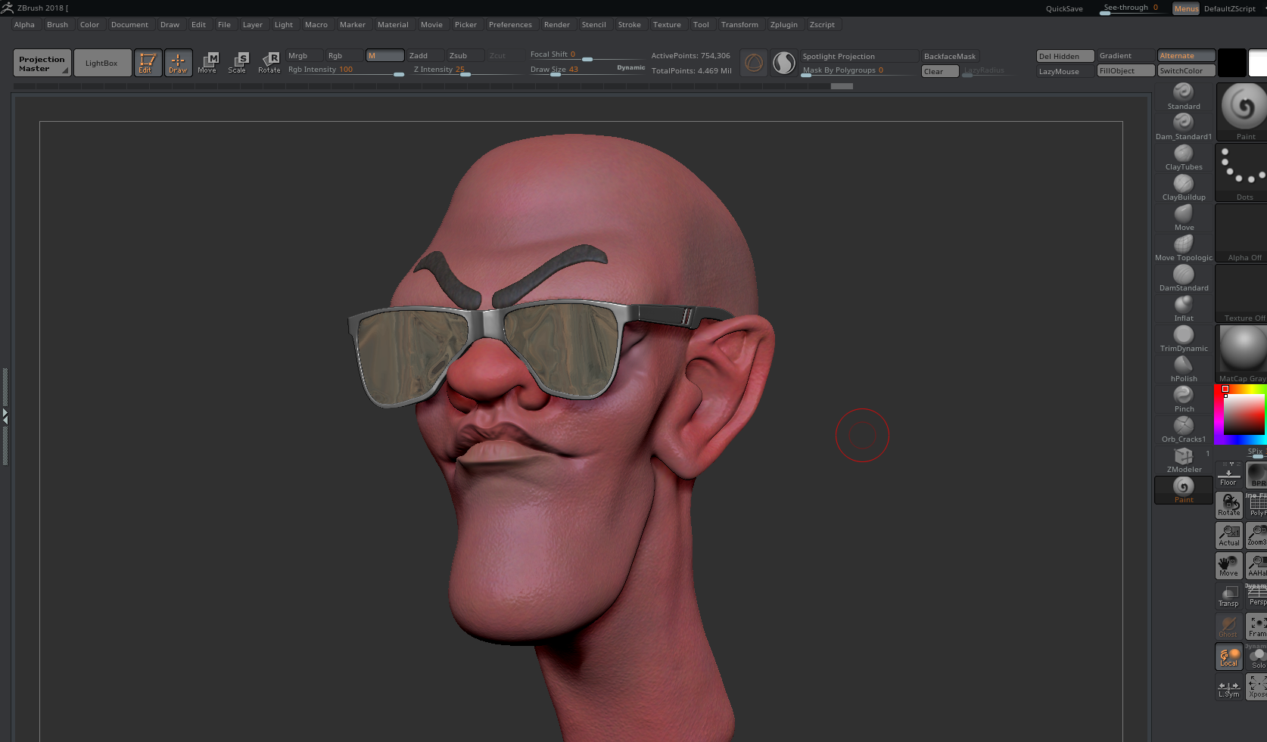Click the Del Hidden button
The height and width of the screenshot is (742, 1267).
pos(1066,56)
